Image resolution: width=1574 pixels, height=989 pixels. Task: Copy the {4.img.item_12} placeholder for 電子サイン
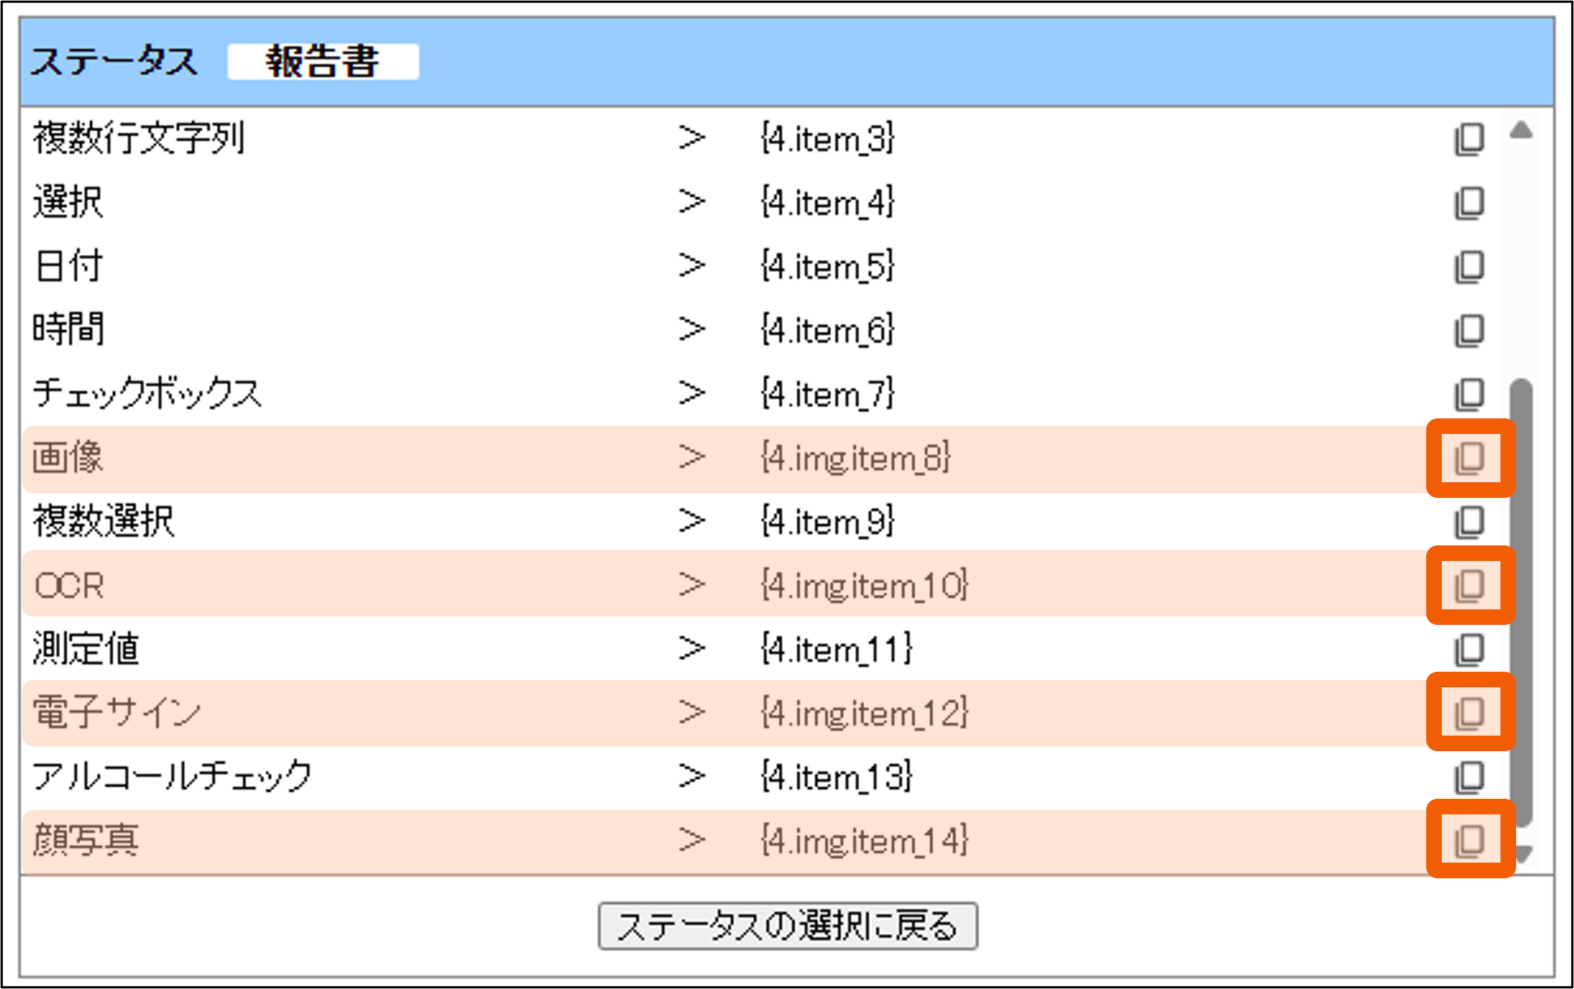click(1469, 713)
